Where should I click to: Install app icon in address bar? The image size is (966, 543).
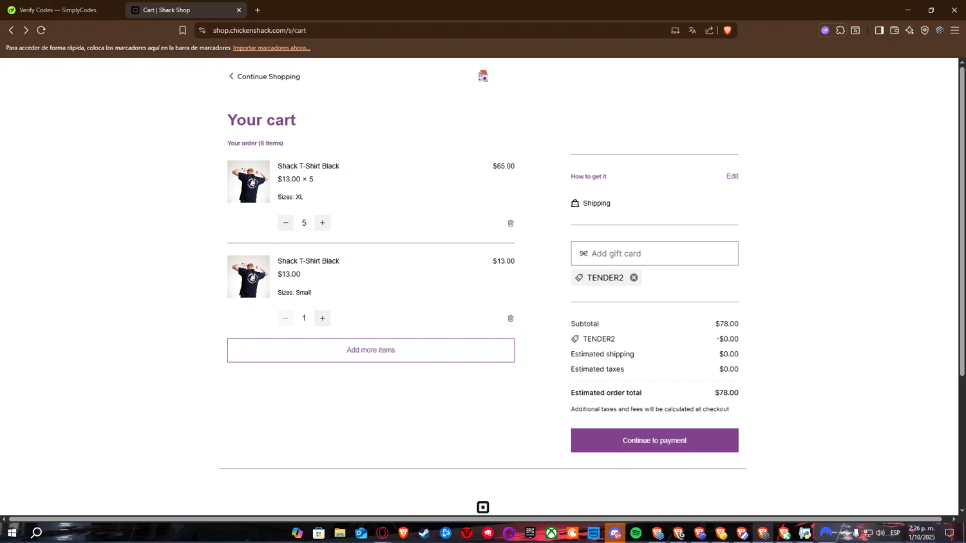click(675, 30)
